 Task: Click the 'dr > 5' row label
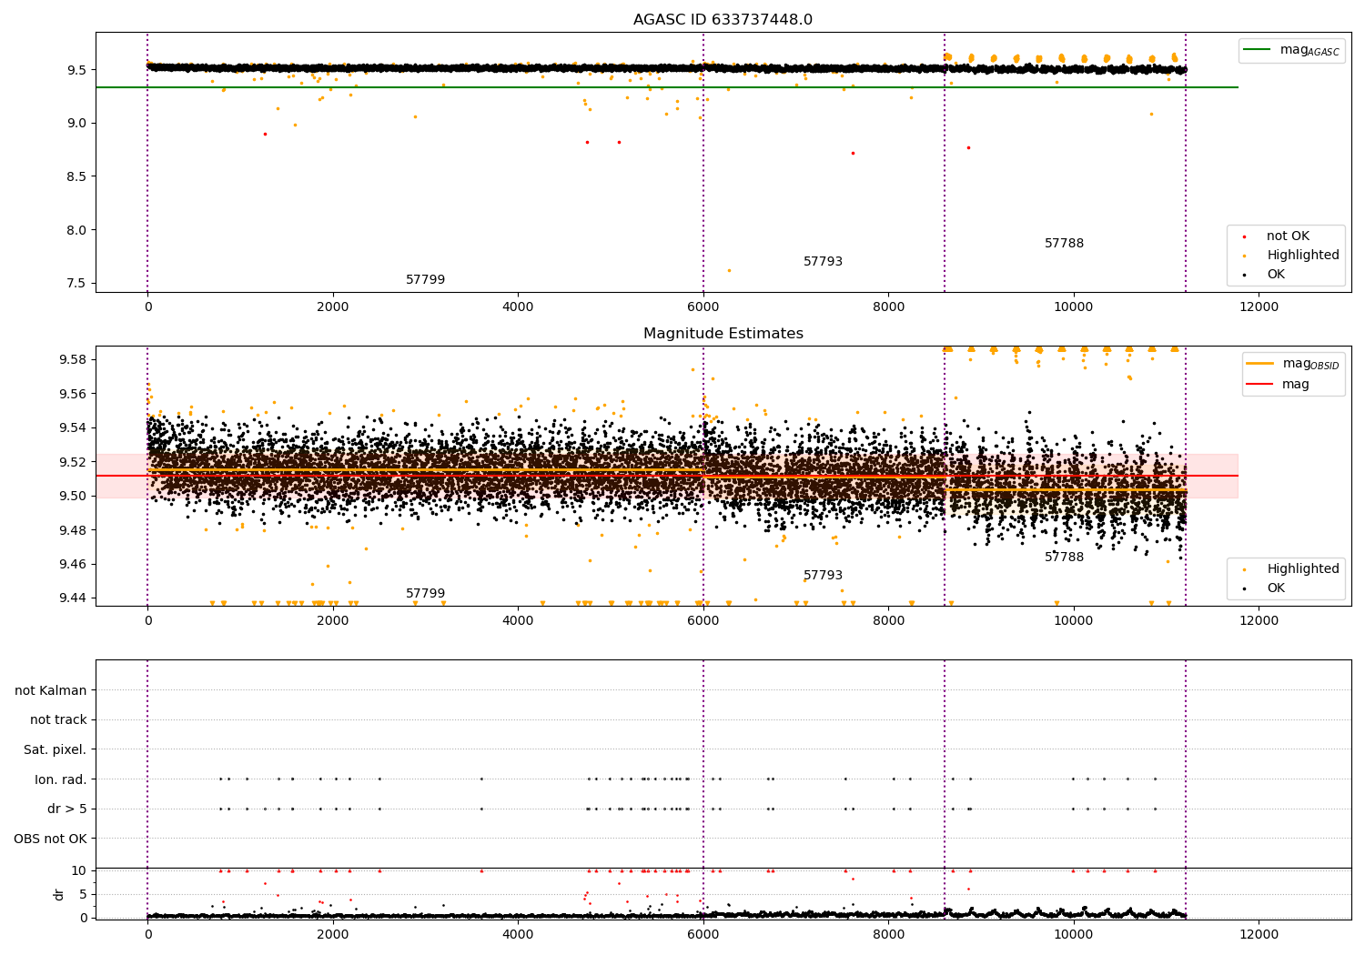[x=67, y=809]
